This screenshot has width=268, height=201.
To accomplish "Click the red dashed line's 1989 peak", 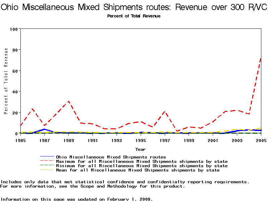I will [x=68, y=101].
